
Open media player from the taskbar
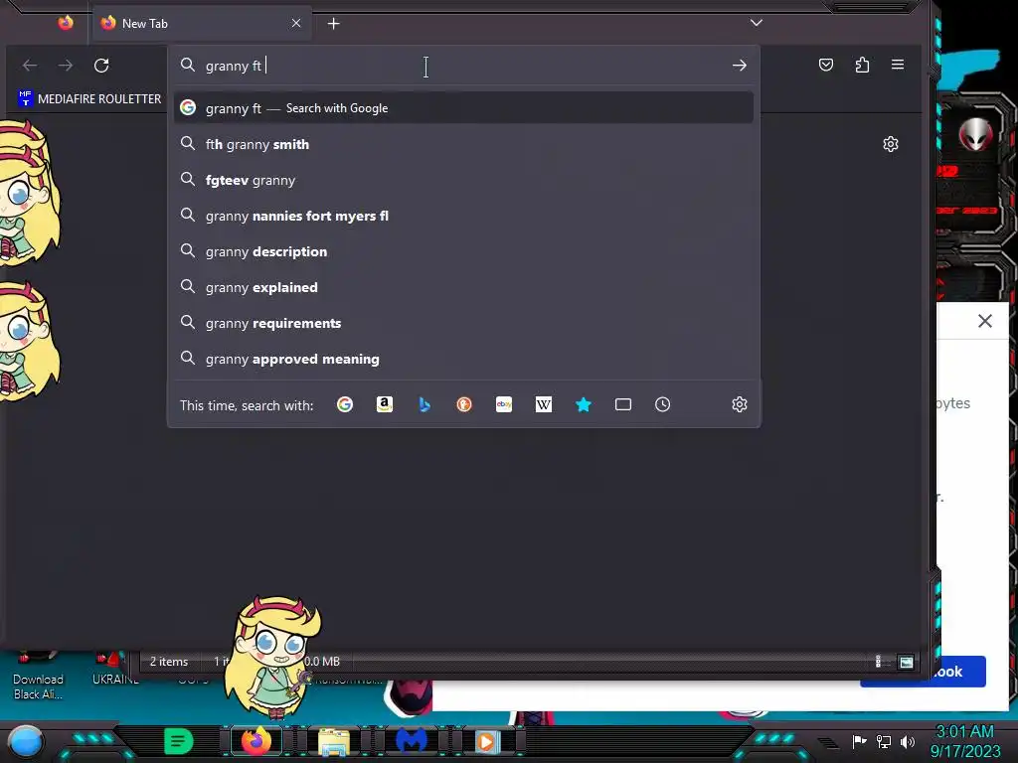(487, 741)
